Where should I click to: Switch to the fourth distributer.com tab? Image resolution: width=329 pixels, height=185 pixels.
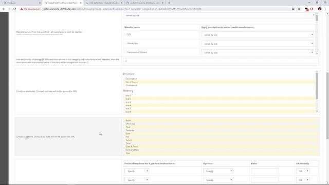pos(144,3)
